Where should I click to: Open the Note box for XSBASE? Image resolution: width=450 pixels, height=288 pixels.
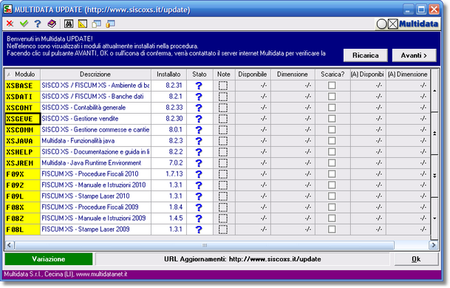223,86
